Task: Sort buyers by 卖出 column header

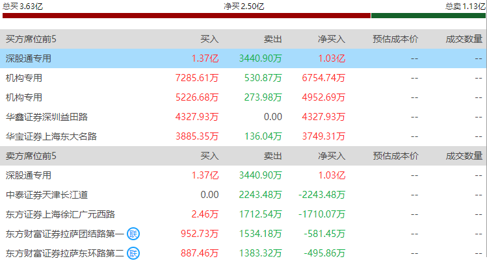Action: 272,39
